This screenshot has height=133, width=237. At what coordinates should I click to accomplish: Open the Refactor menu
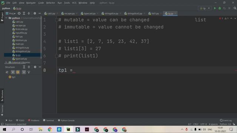click(50, 3)
